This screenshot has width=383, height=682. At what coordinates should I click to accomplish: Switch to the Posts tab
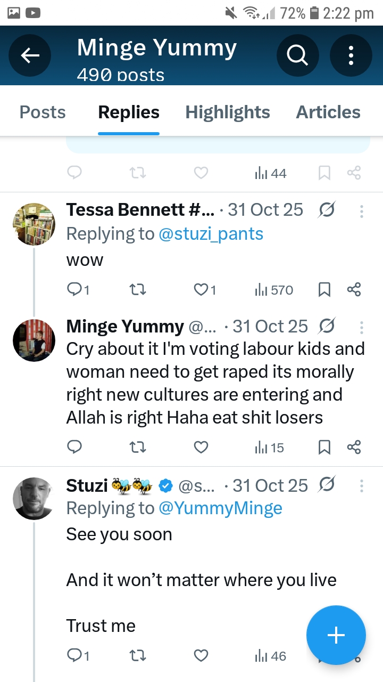[43, 112]
